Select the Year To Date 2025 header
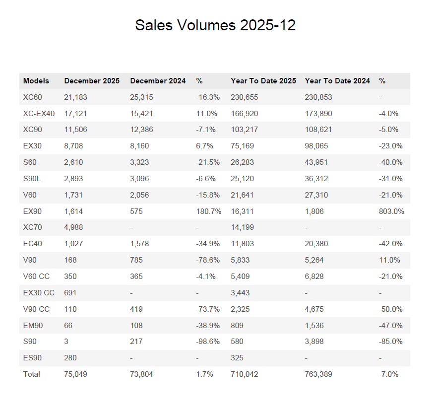This screenshot has height=412, width=436. pyautogui.click(x=263, y=81)
